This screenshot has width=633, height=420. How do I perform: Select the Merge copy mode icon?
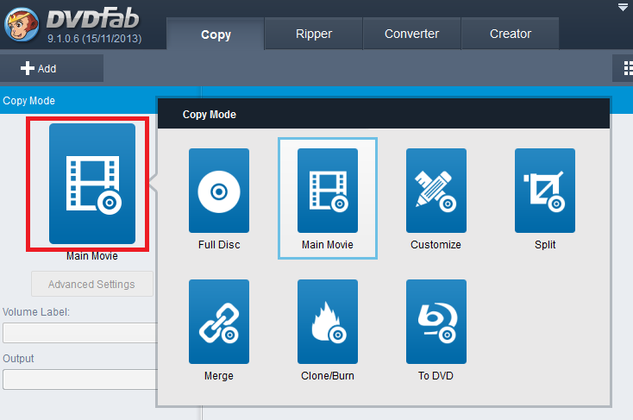coord(218,321)
